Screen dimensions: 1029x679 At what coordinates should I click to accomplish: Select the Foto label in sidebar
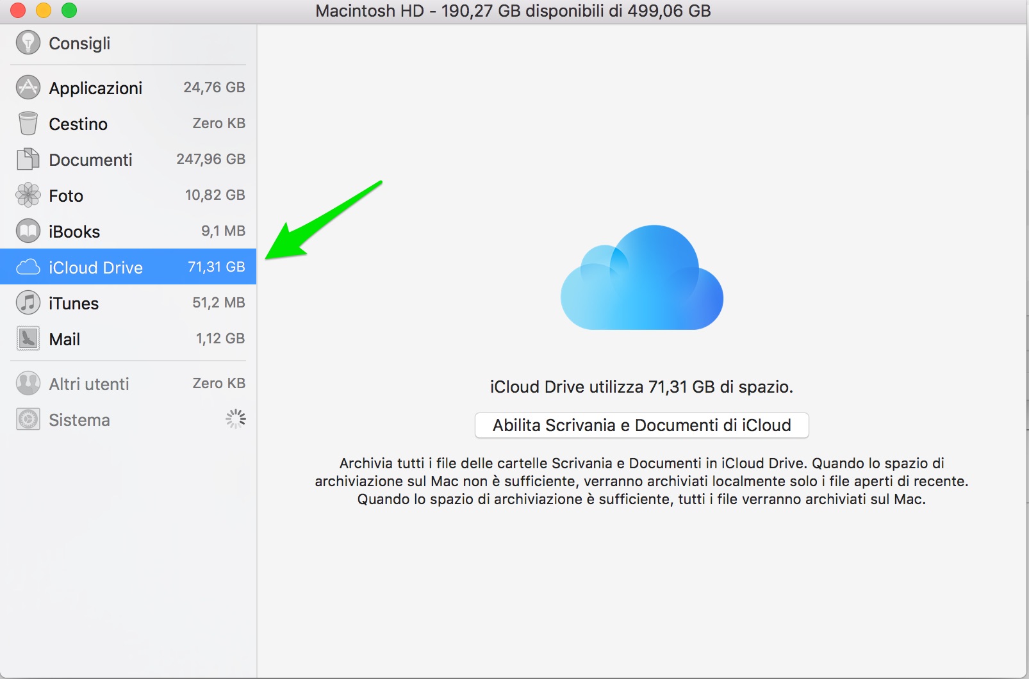66,195
